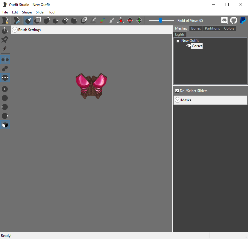
Task: Click the Ready! status bar text
Action: [6, 236]
